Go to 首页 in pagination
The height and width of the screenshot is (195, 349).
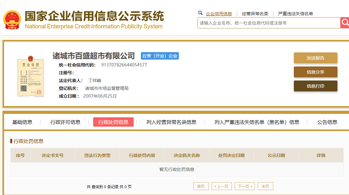(x=201, y=186)
